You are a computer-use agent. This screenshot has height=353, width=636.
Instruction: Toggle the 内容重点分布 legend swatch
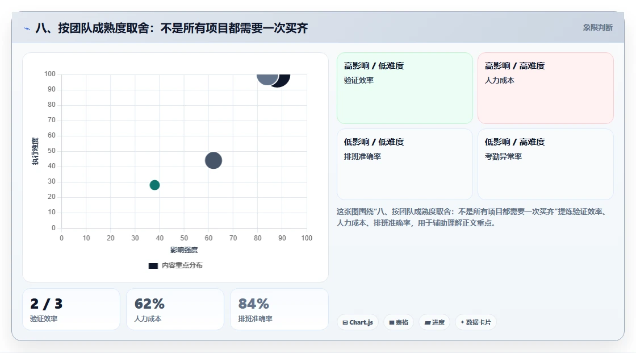(153, 265)
